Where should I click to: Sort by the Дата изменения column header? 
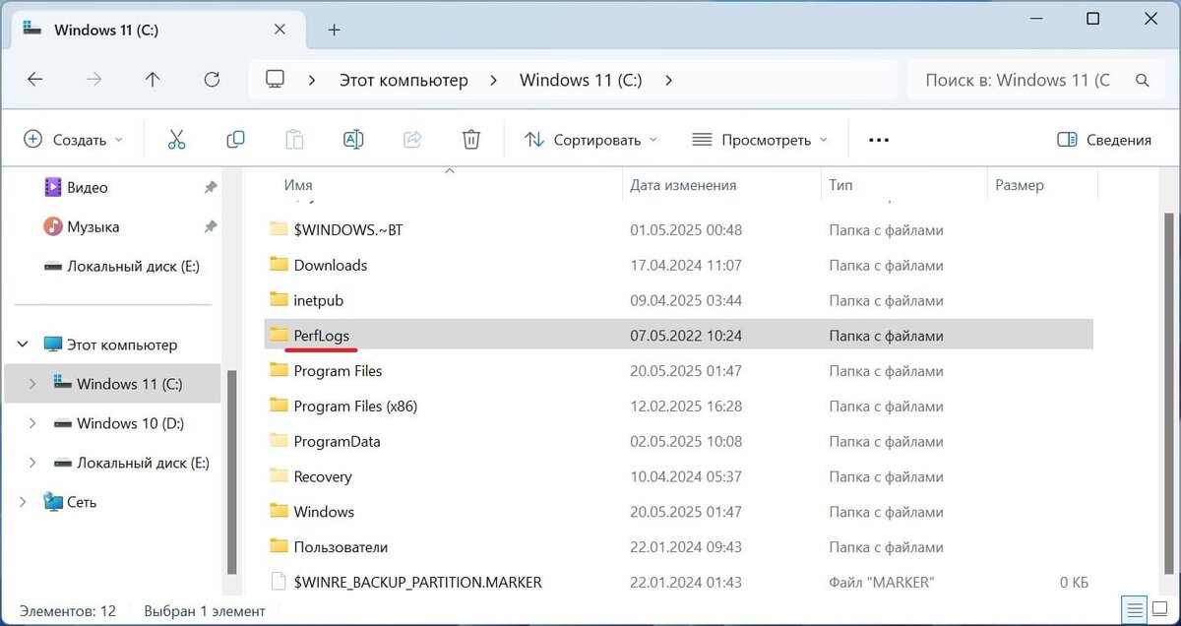[x=683, y=185]
